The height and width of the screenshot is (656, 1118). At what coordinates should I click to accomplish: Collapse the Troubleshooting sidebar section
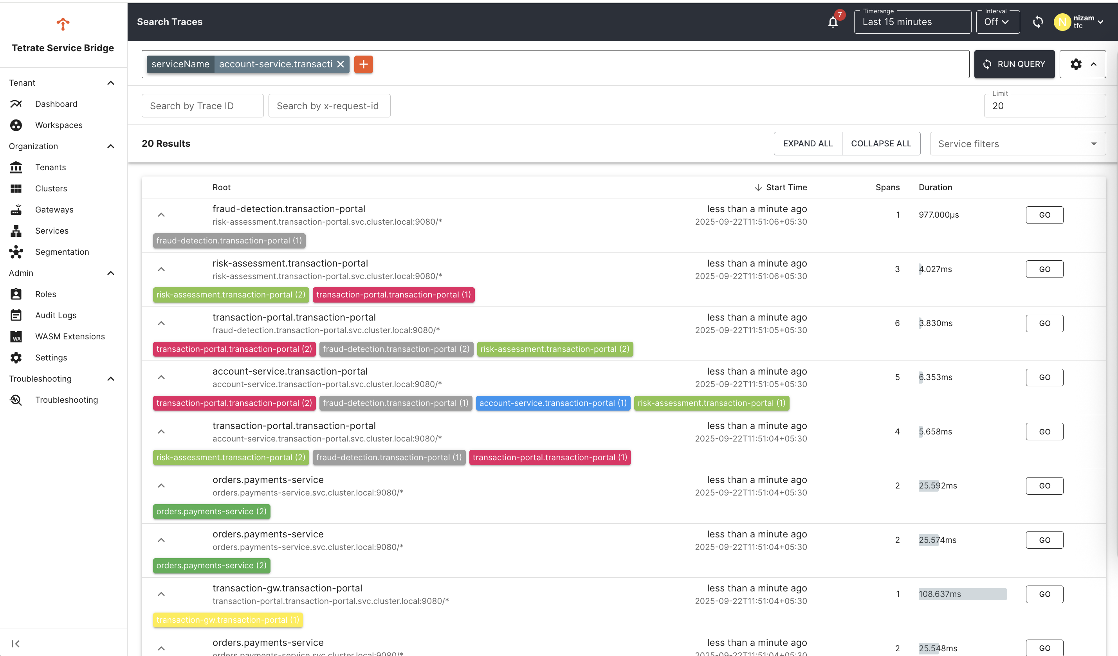[x=110, y=379]
